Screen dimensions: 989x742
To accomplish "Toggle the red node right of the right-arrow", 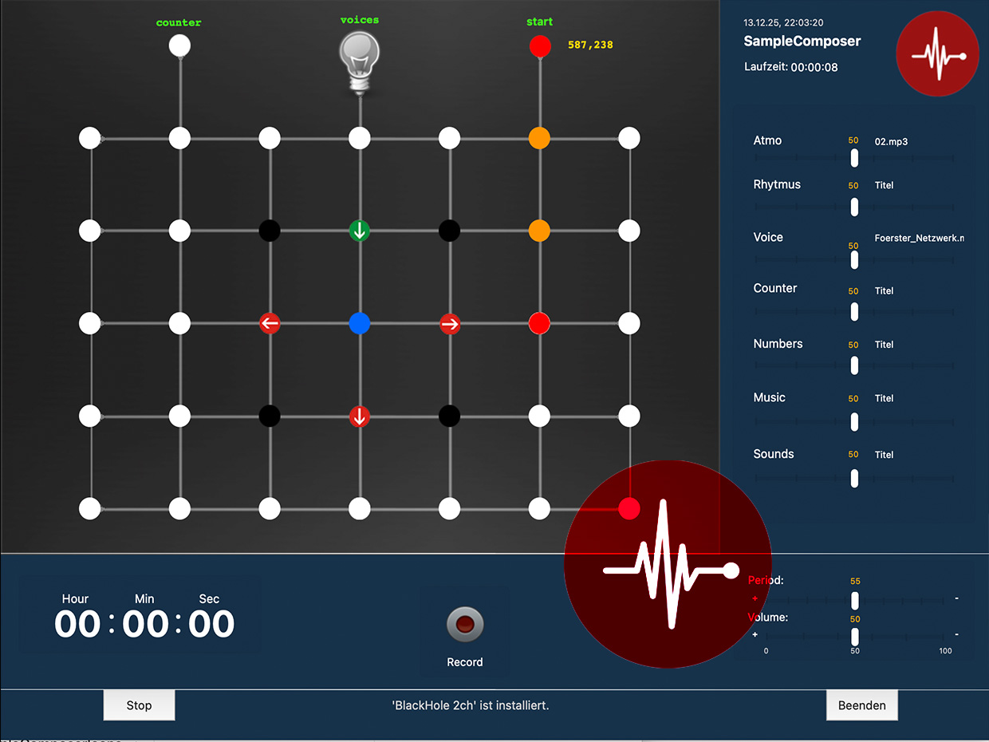I will point(540,323).
